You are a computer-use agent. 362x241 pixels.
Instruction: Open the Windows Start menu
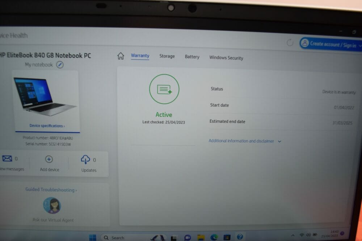pos(93,237)
